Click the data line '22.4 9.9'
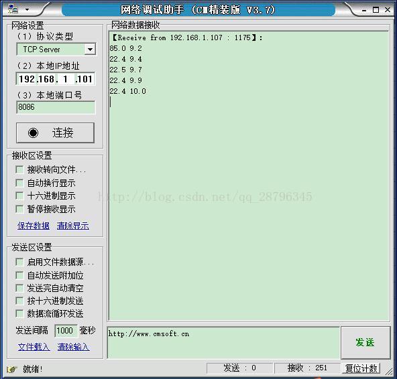 pyautogui.click(x=125, y=80)
